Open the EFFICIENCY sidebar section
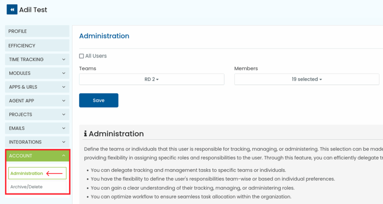383x204 pixels. pyautogui.click(x=37, y=46)
